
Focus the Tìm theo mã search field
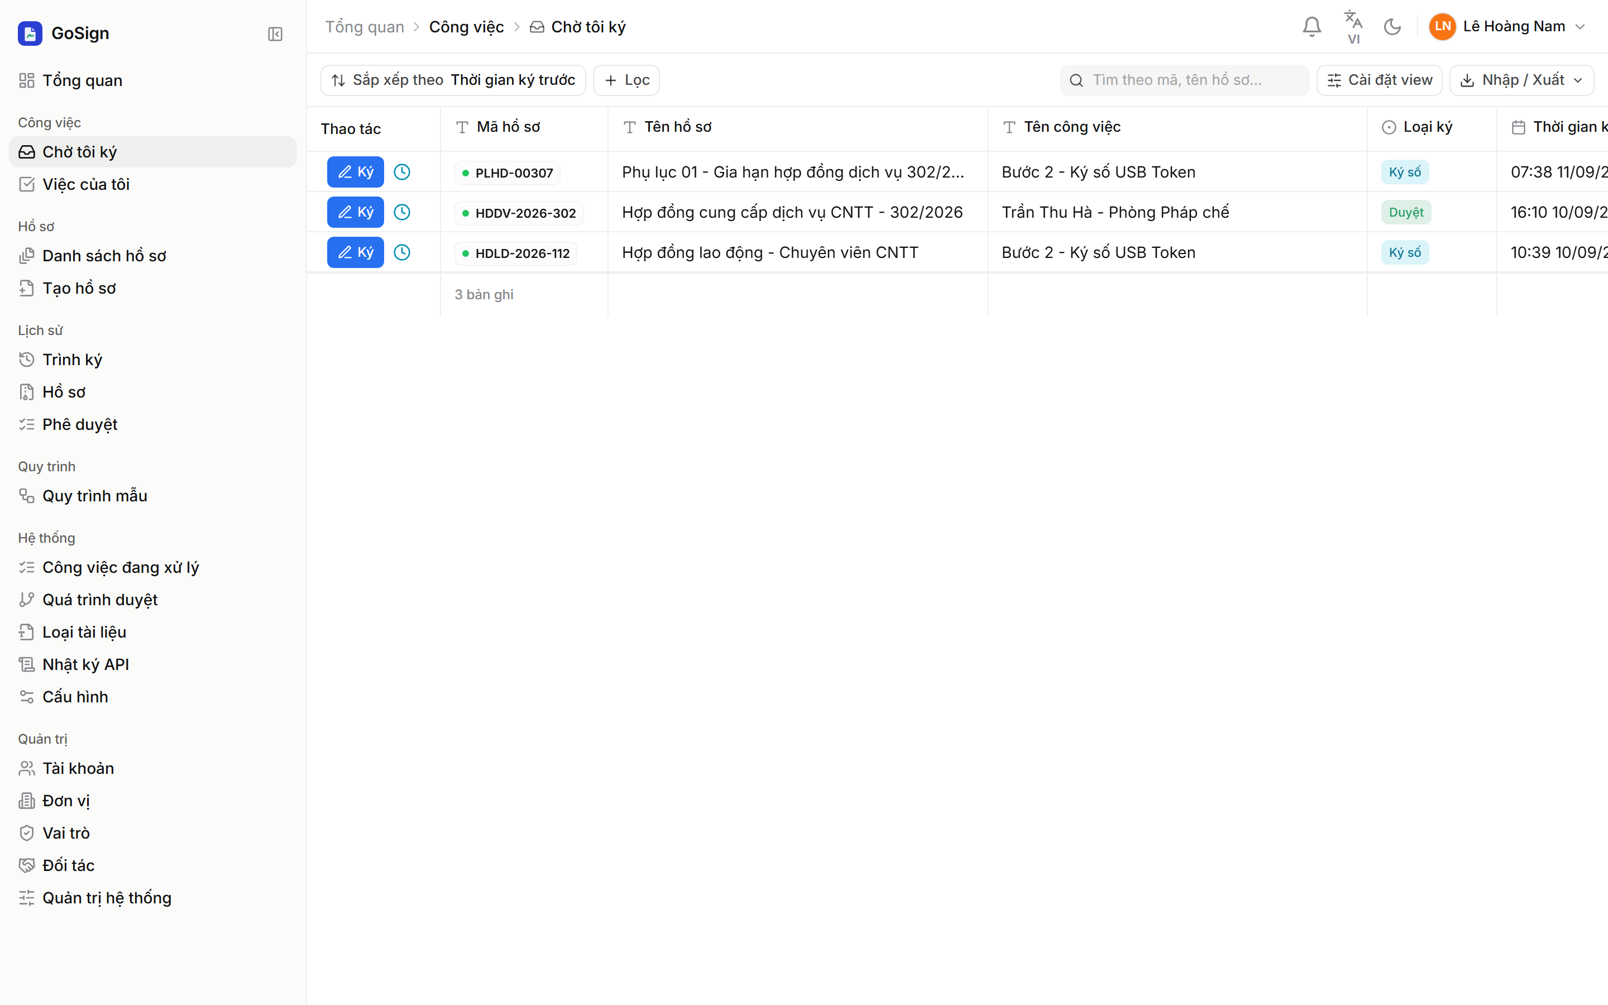point(1184,80)
